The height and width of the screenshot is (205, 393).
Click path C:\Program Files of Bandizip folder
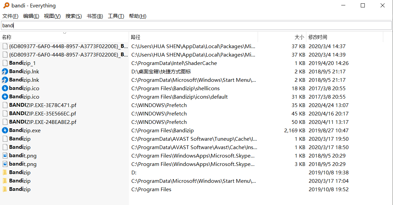(151, 189)
